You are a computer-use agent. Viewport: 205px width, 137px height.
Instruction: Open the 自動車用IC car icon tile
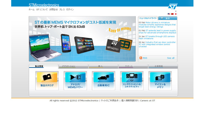click(x=103, y=81)
